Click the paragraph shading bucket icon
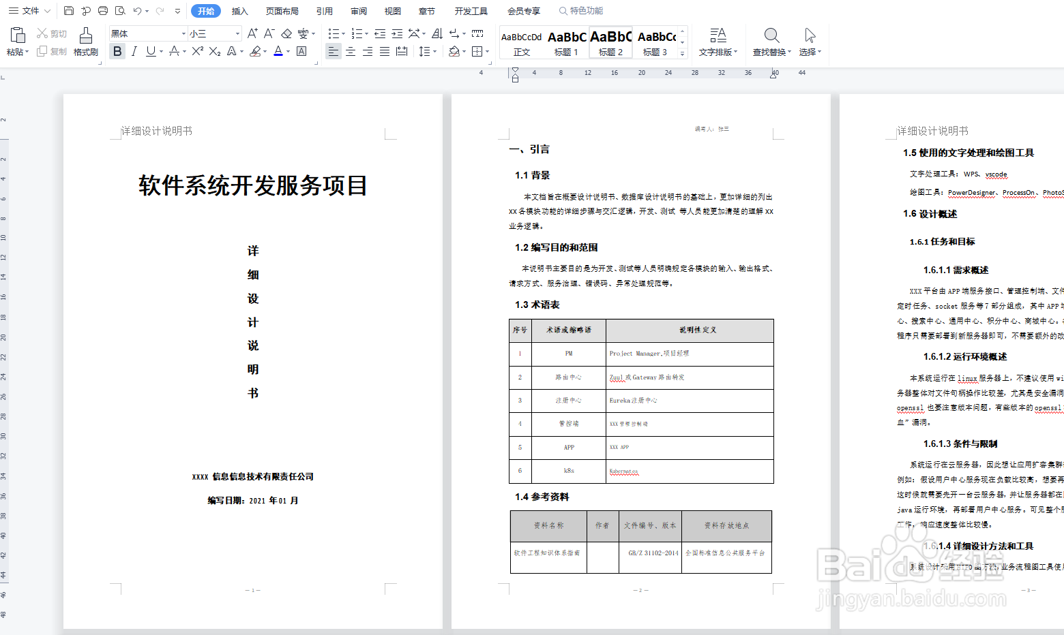The image size is (1064, 635). [x=454, y=51]
